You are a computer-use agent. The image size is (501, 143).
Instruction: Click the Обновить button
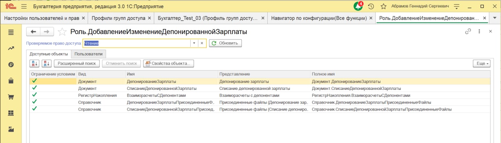[225, 43]
